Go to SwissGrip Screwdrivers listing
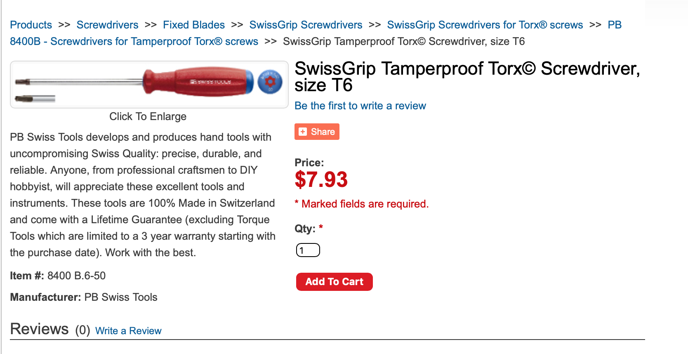This screenshot has width=688, height=354. tap(305, 25)
